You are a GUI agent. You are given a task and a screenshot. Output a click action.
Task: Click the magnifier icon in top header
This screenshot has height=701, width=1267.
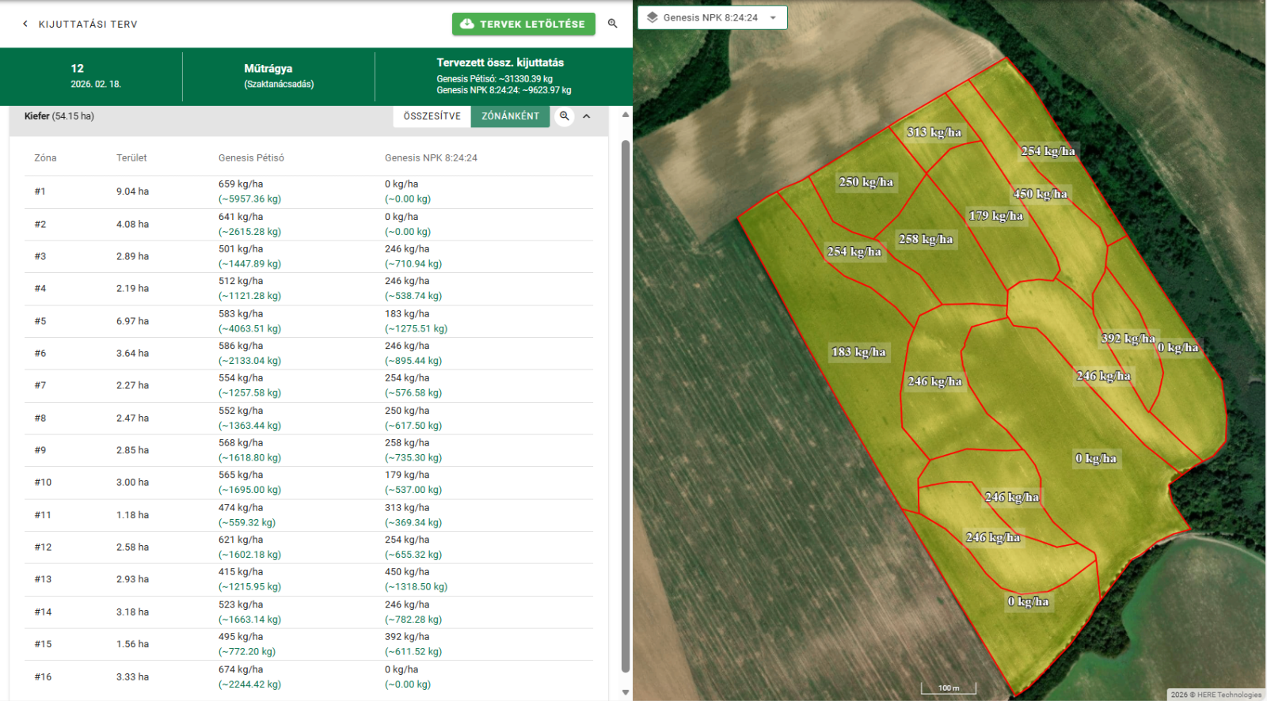click(x=612, y=24)
